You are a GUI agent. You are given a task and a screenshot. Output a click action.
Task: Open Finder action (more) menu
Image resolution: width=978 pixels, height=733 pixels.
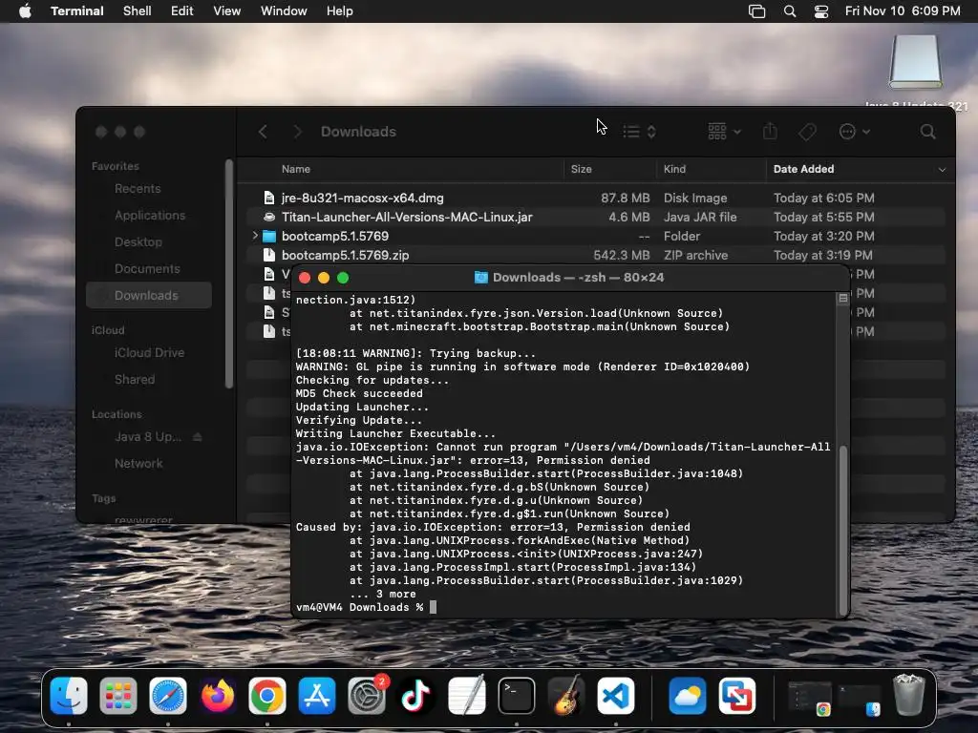854,132
